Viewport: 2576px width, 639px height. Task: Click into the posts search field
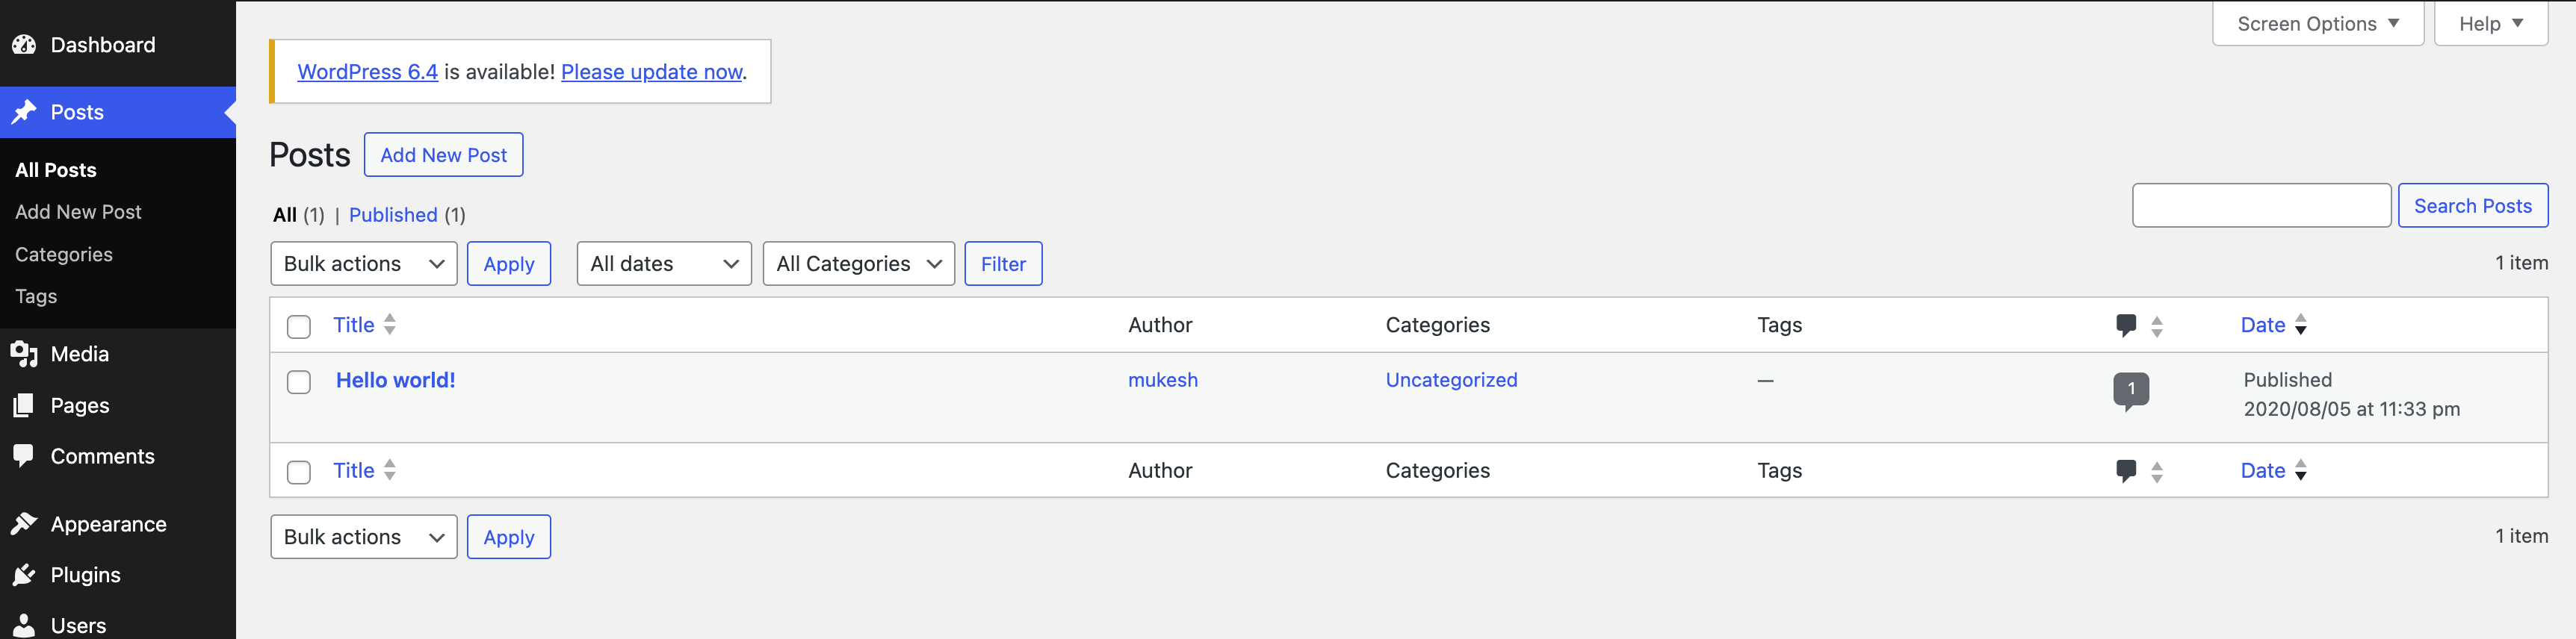(x=2260, y=206)
